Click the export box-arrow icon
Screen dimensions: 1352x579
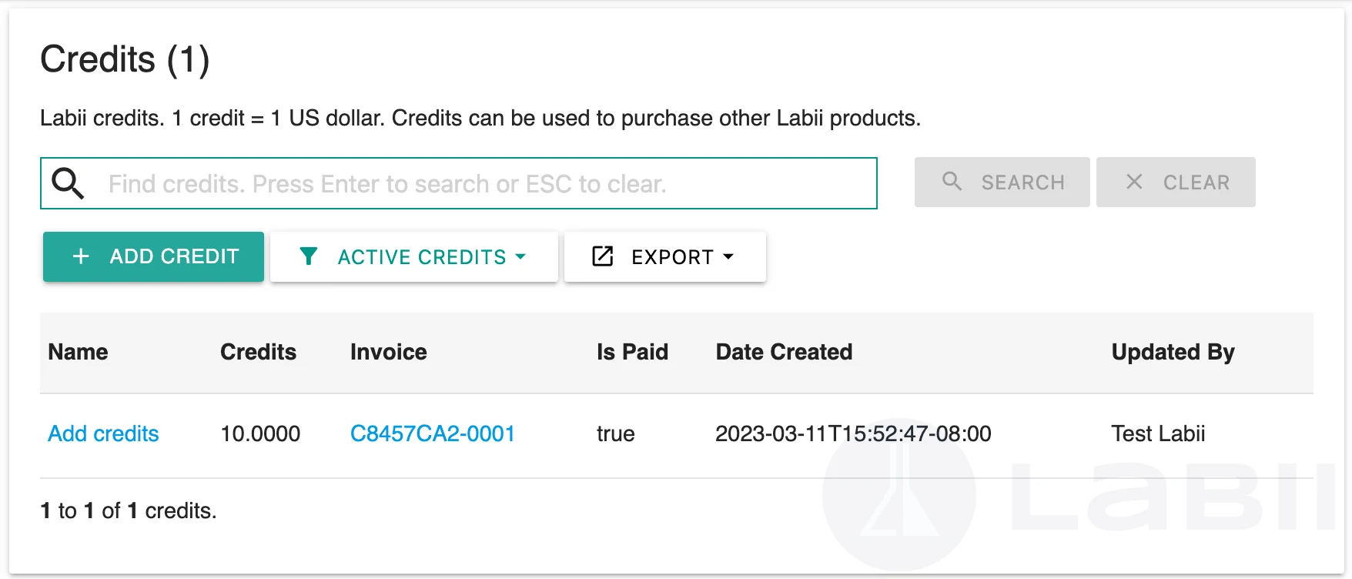click(602, 256)
